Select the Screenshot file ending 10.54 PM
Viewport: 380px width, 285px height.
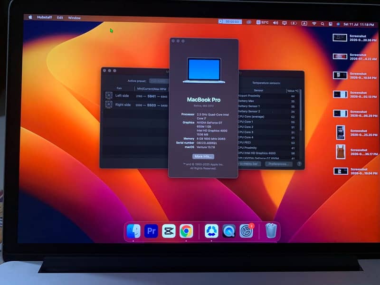click(x=355, y=76)
